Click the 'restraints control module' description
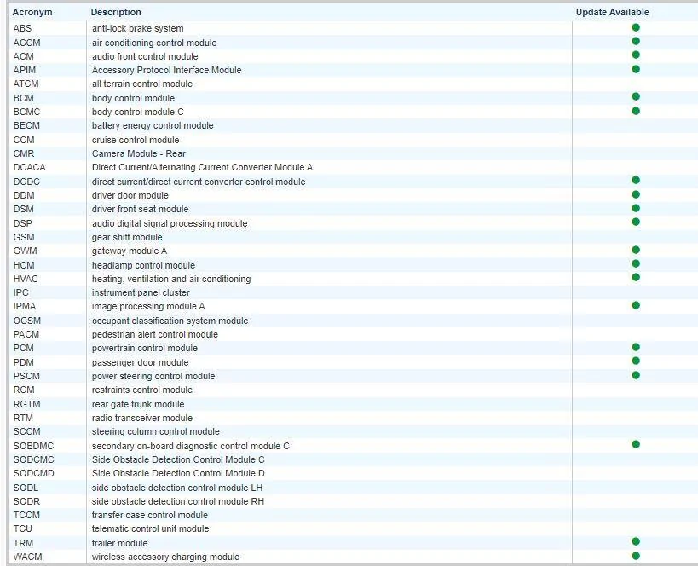The image size is (698, 566). 142,390
